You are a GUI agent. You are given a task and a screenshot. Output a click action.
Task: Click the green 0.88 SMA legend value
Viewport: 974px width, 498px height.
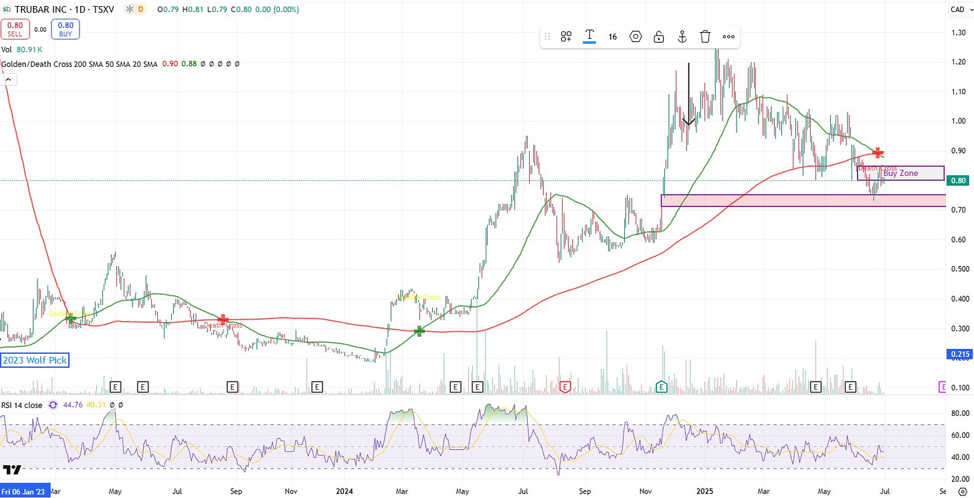tap(189, 64)
